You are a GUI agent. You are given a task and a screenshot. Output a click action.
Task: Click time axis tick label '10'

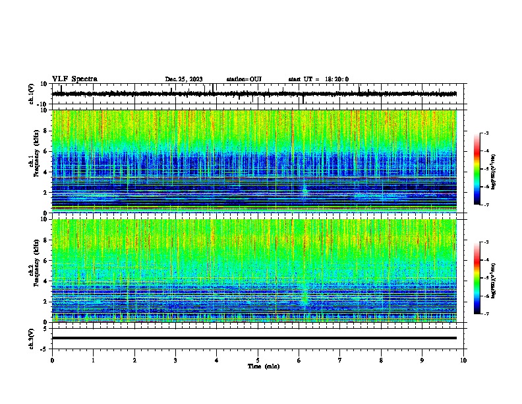tap(463, 360)
